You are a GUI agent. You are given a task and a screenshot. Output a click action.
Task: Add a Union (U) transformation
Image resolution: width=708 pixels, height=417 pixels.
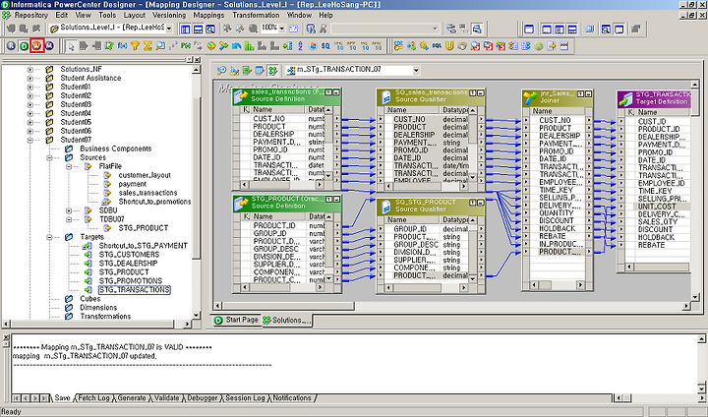pos(449,46)
